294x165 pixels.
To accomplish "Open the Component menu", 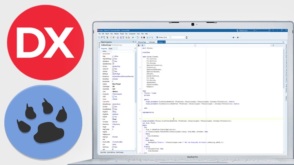I will point(132,34).
